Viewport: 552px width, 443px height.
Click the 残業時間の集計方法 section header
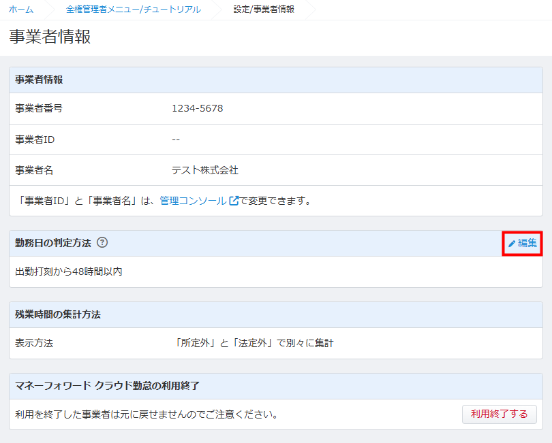click(58, 314)
